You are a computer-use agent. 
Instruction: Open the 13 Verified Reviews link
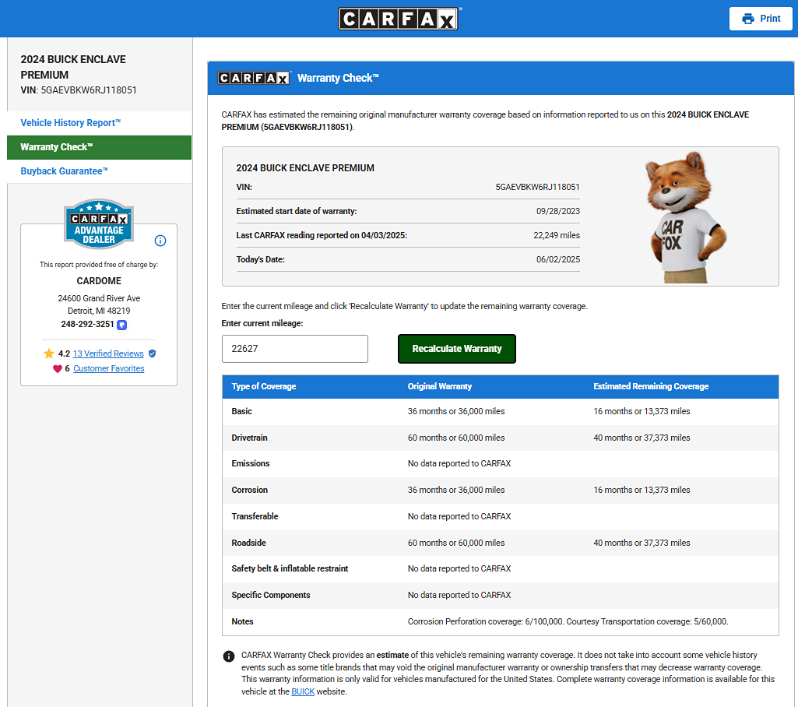(108, 353)
